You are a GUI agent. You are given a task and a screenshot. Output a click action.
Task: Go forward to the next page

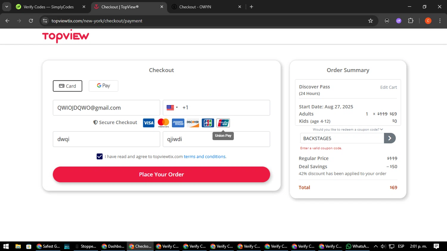(x=19, y=21)
